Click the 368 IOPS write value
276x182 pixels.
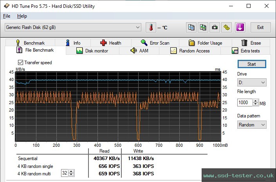click(x=143, y=174)
